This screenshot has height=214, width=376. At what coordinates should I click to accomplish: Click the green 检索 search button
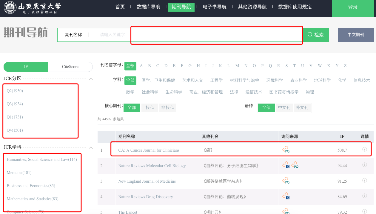click(316, 35)
